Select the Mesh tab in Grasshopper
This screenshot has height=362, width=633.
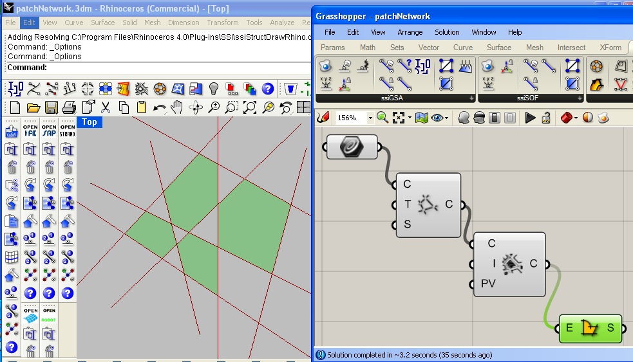pyautogui.click(x=534, y=48)
